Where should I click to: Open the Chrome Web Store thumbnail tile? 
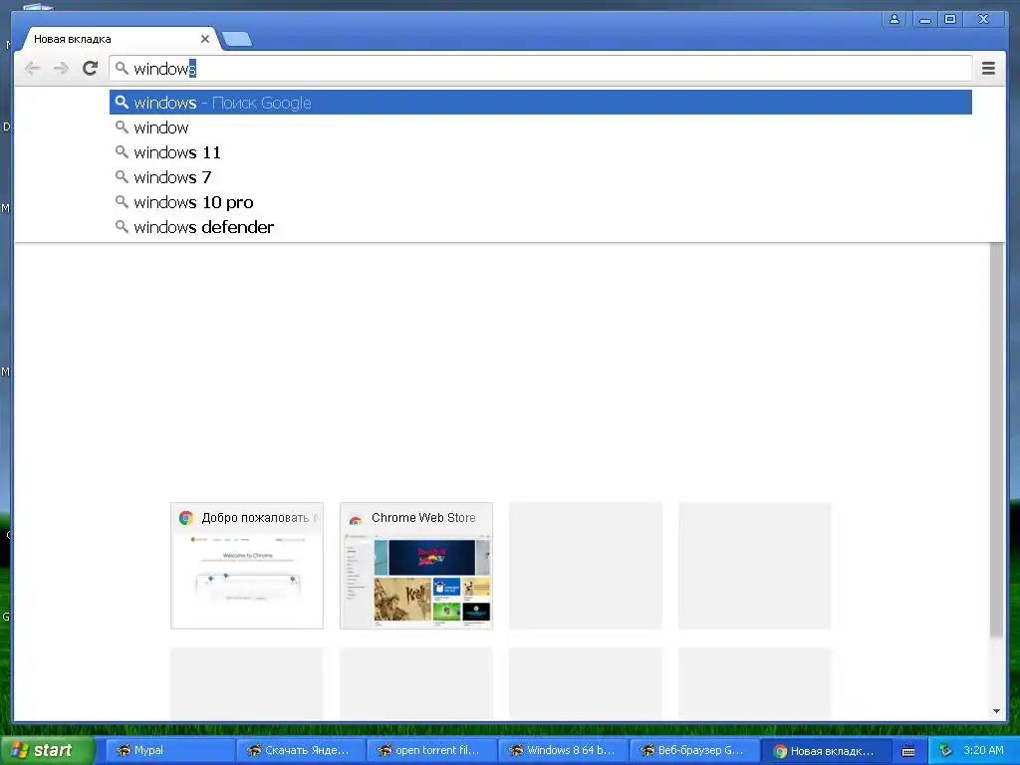tap(416, 566)
